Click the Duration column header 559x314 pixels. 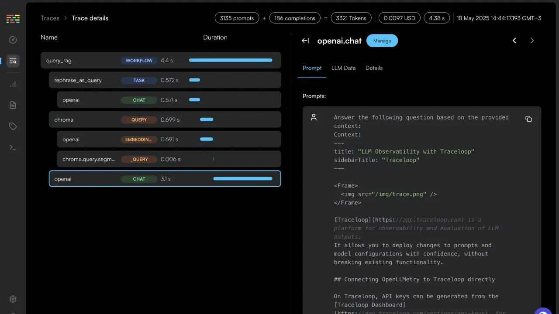coord(215,37)
